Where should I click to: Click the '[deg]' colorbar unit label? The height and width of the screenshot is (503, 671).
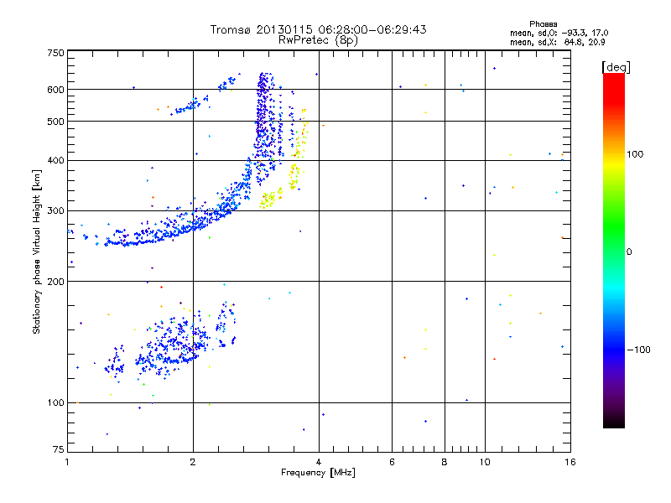click(x=616, y=67)
